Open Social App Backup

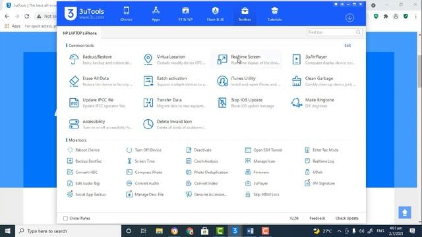(x=86, y=194)
